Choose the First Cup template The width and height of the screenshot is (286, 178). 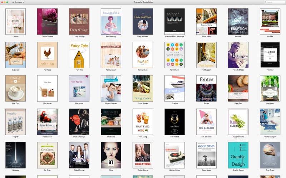click(x=15, y=88)
